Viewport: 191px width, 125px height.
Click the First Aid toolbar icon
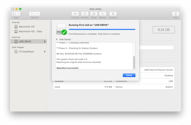pos(75,14)
